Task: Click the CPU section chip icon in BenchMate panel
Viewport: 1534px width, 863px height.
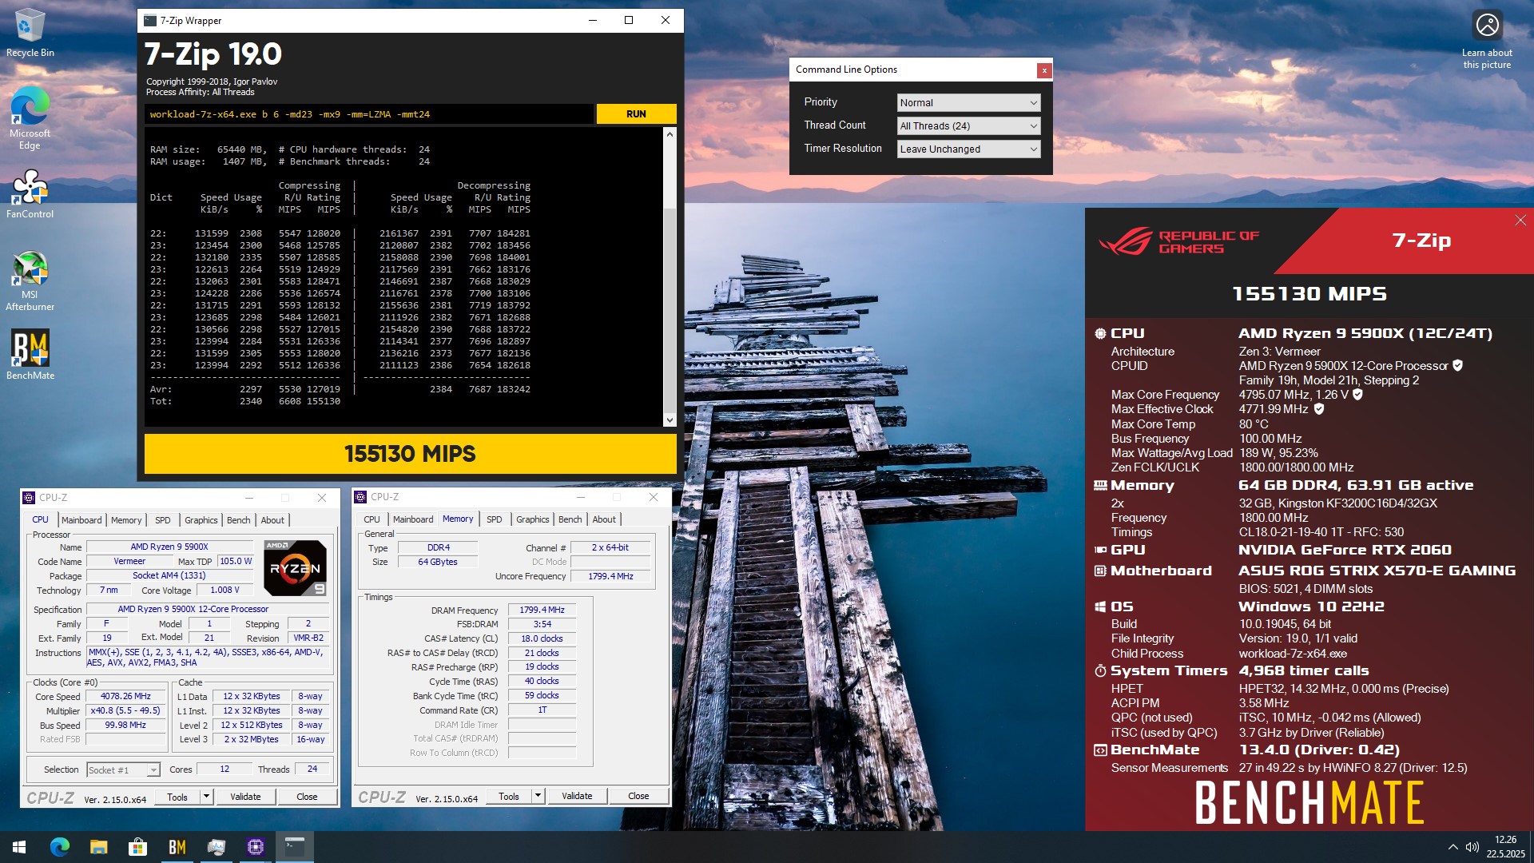Action: pyautogui.click(x=1100, y=333)
